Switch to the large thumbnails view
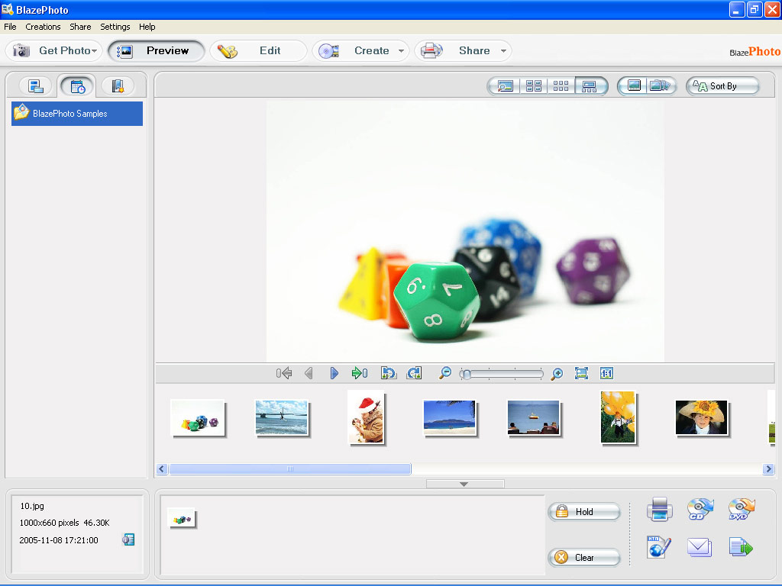Image resolution: width=782 pixels, height=586 pixels. coord(534,86)
